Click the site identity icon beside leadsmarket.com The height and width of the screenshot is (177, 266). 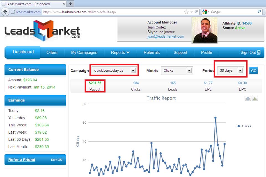tap(13, 12)
